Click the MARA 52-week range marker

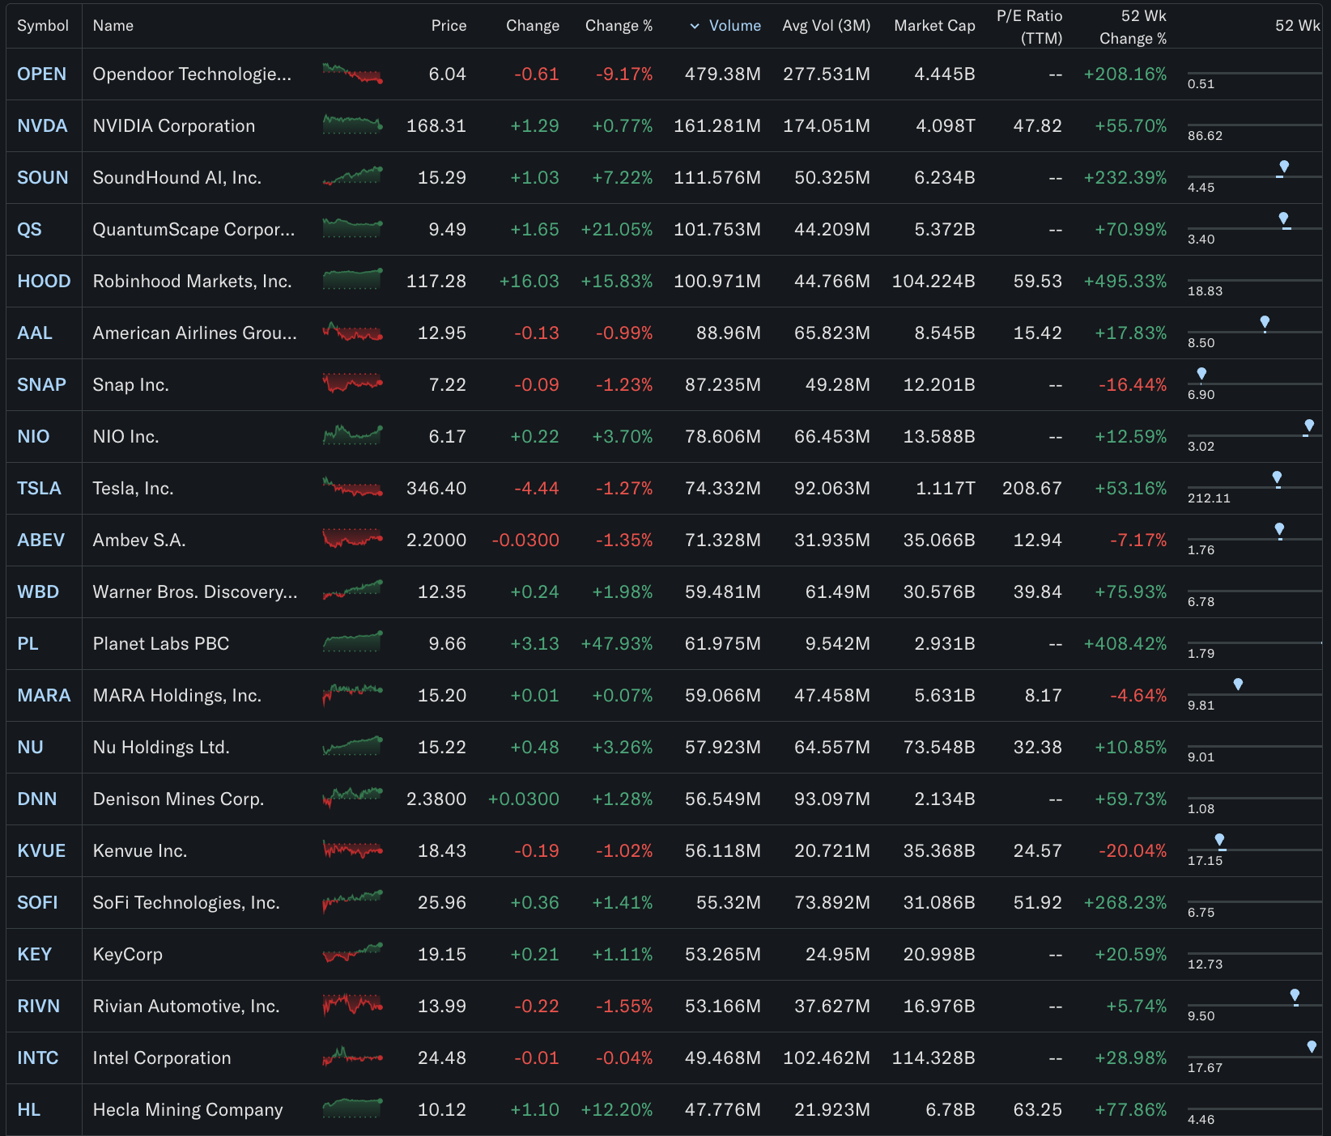(x=1238, y=685)
